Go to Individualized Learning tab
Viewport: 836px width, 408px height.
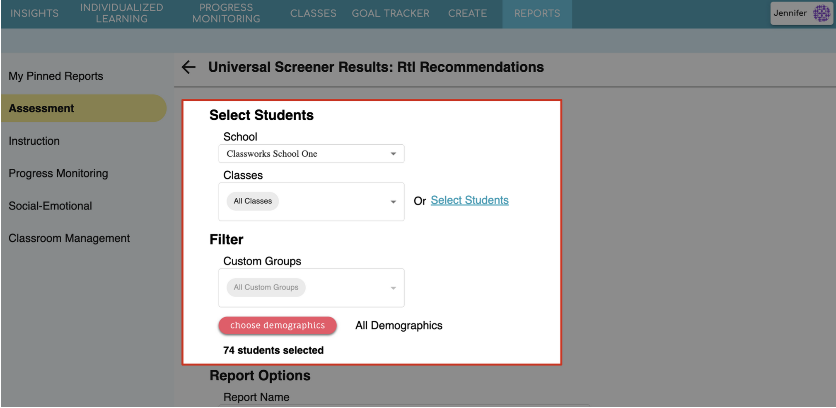click(x=121, y=13)
